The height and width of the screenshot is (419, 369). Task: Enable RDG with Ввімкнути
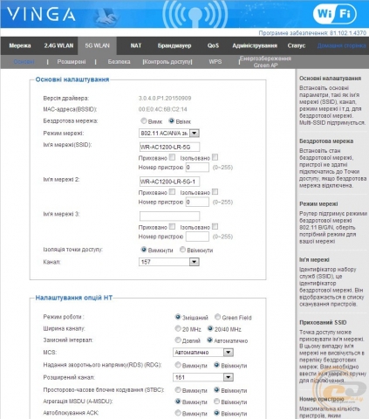(216, 365)
